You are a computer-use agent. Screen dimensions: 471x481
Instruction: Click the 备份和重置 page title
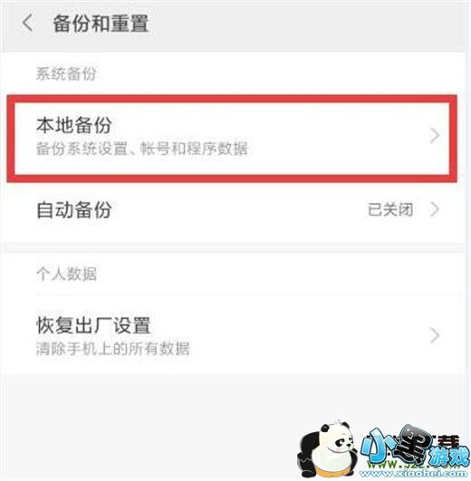click(101, 24)
